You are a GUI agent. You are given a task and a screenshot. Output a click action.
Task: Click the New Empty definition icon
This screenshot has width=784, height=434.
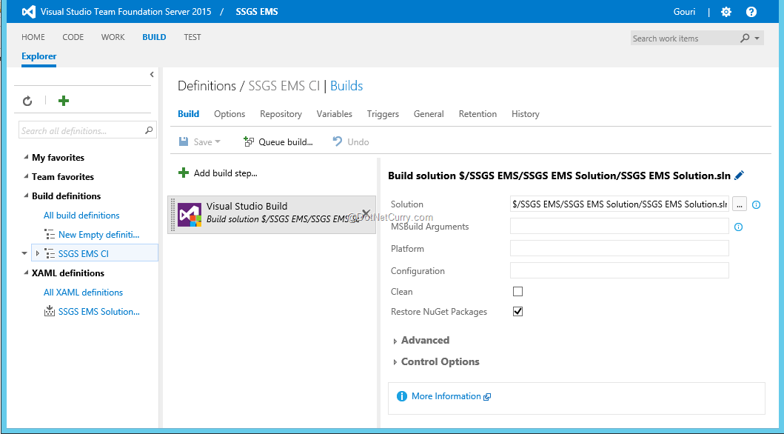(49, 235)
